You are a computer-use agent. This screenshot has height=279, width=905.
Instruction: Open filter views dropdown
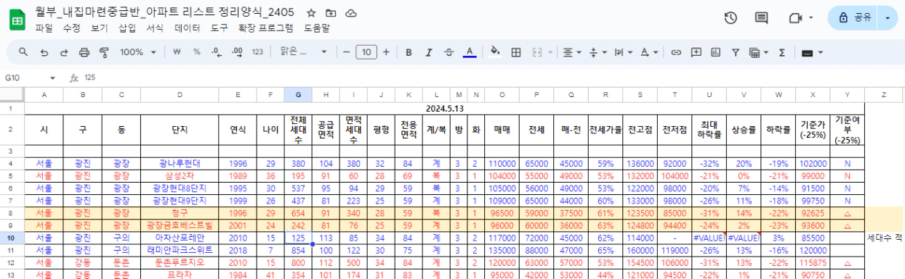tap(759, 52)
